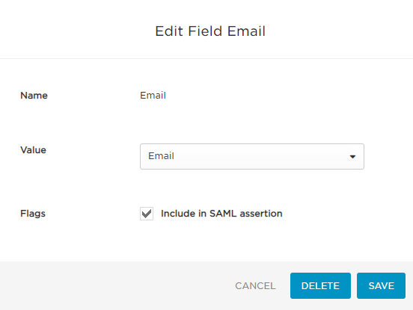Screen dimensions: 413x310
Task: Toggle via the 'Include in SAML assertion' label
Action: tap(221, 214)
